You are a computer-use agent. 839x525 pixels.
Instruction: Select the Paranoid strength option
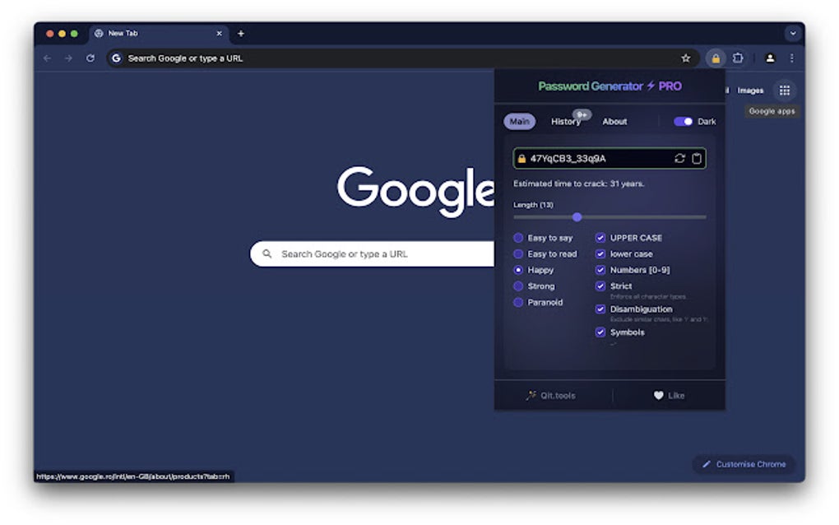(x=519, y=302)
